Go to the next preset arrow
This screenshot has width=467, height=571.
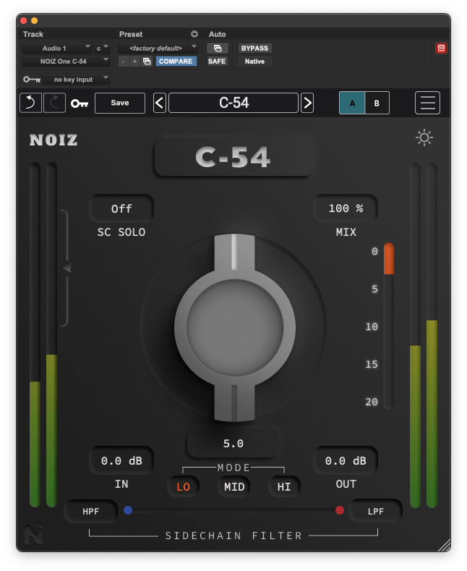(x=307, y=103)
